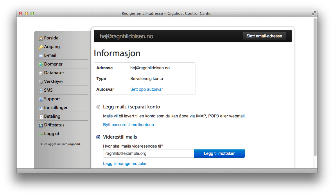
Task: Toggle the 'Legg mails i separat konto' checkbox
Action: (x=98, y=107)
